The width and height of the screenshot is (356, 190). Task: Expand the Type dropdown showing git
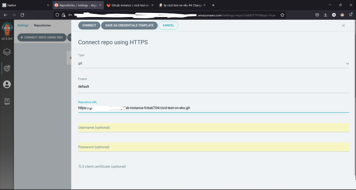(x=213, y=64)
